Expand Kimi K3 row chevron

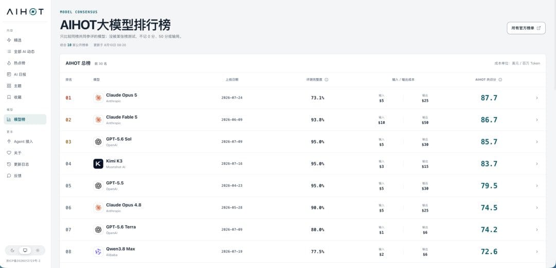[x=537, y=164]
